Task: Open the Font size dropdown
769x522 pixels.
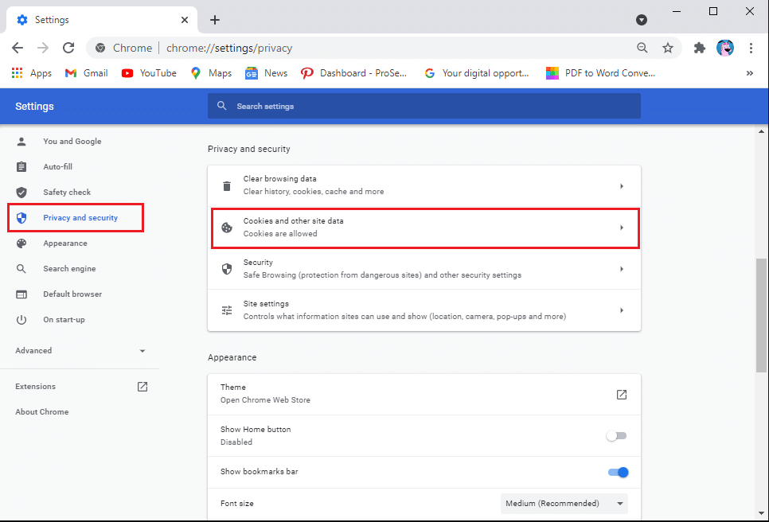Action: [x=564, y=503]
